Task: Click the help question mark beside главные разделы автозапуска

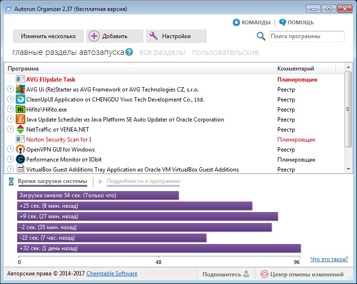Action: [129, 52]
